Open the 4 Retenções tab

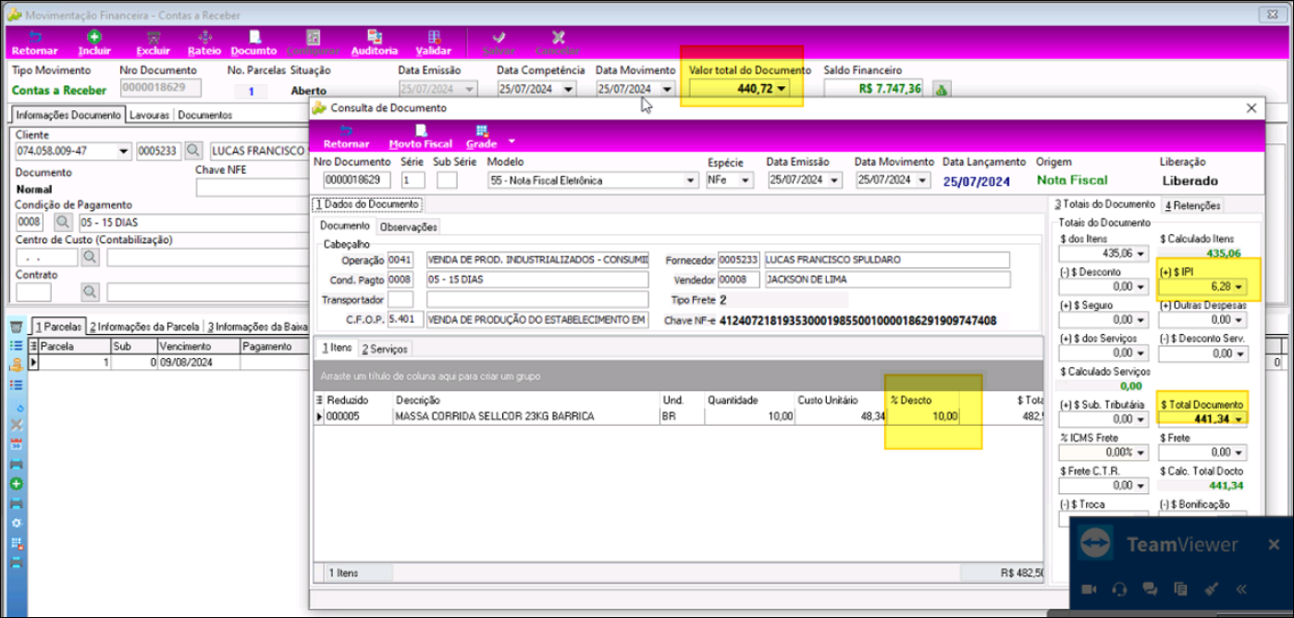tap(1193, 205)
